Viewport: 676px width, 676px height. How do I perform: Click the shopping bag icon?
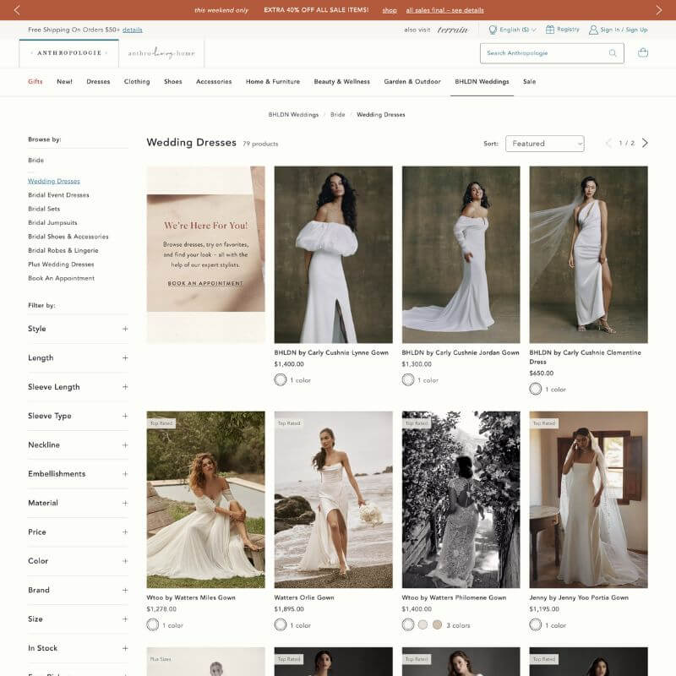643,52
